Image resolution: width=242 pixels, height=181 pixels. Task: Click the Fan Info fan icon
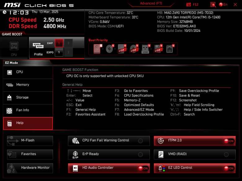point(9,110)
